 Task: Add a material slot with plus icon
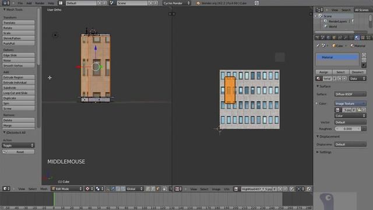pyautogui.click(x=364, y=55)
